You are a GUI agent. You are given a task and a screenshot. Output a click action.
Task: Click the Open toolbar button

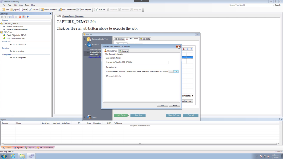tap(15, 10)
